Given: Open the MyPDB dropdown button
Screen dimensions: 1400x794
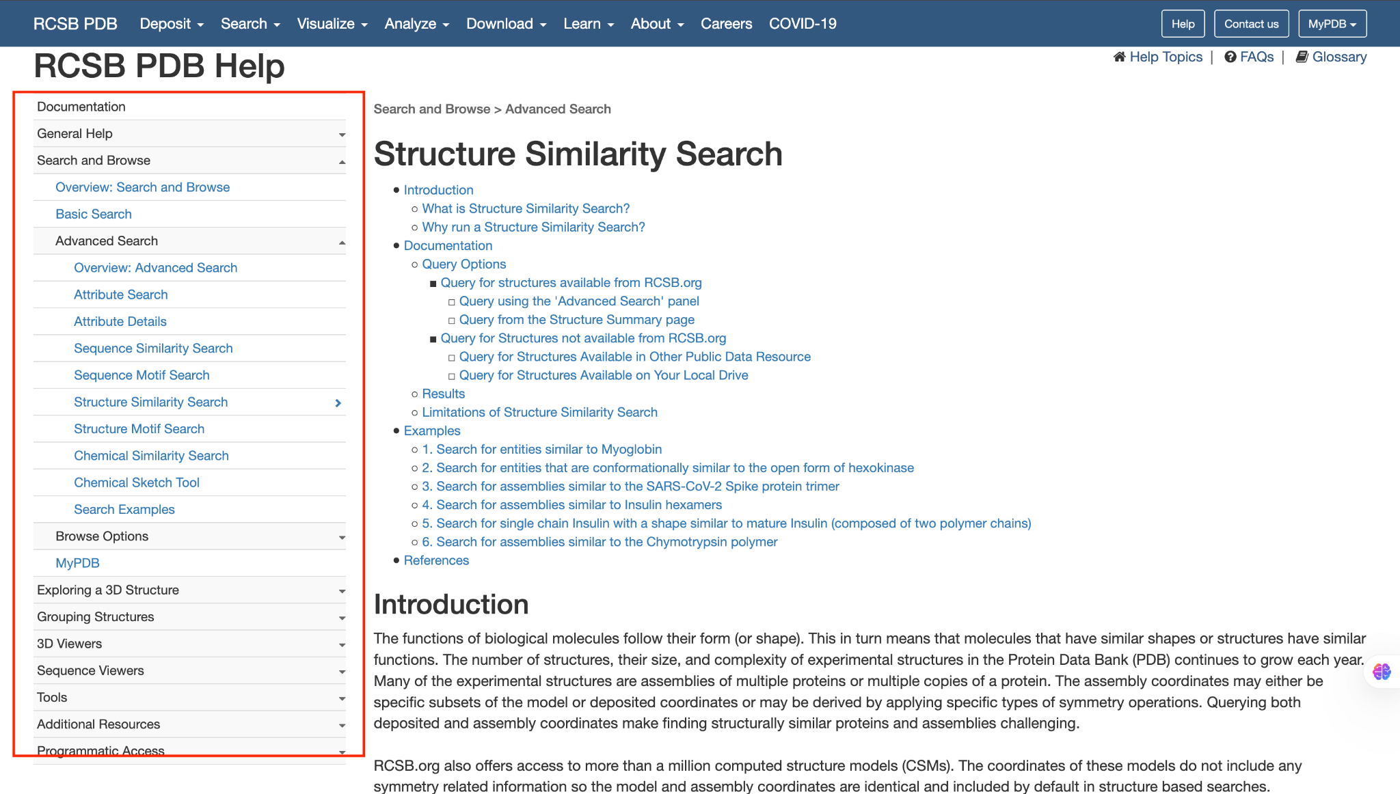Looking at the screenshot, I should [1332, 24].
